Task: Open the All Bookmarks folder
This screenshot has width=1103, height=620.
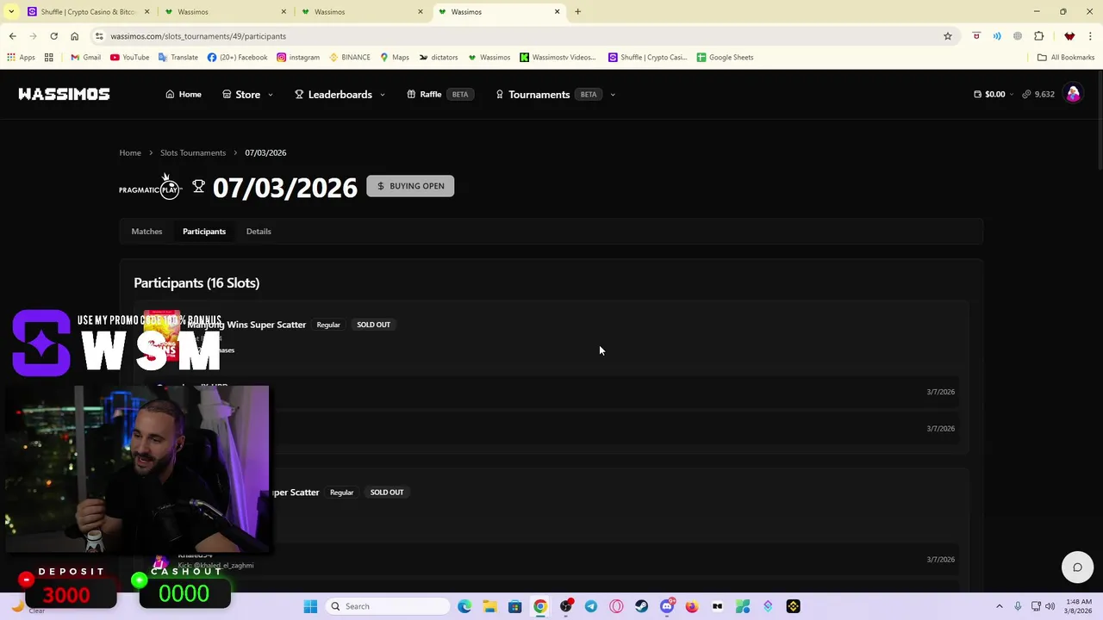Action: point(1066,58)
